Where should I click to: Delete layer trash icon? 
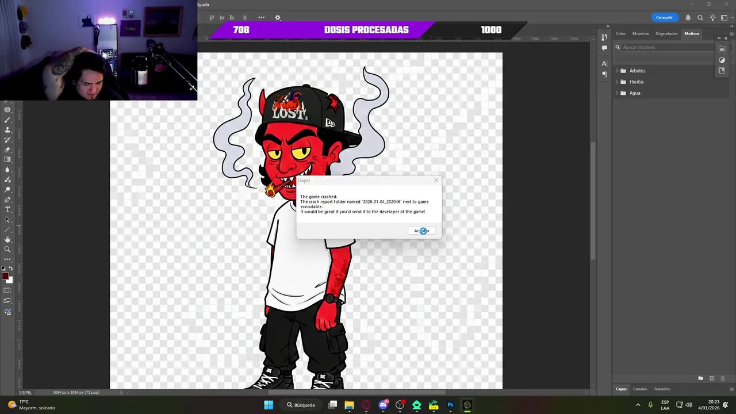click(x=723, y=378)
